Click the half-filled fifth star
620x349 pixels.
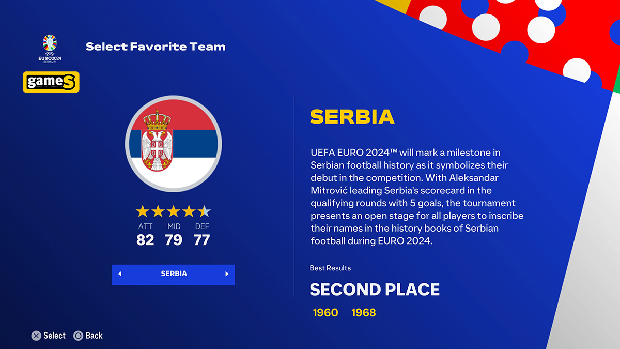[x=205, y=211]
